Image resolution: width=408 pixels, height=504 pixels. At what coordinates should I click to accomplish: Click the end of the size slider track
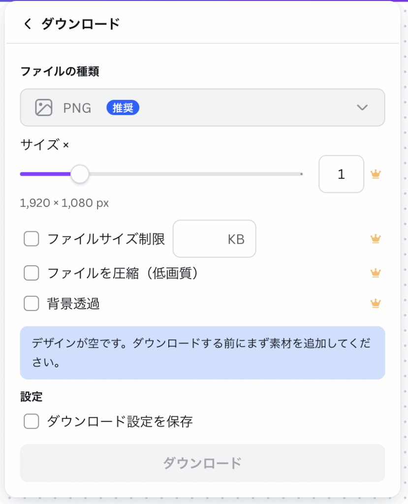(301, 174)
